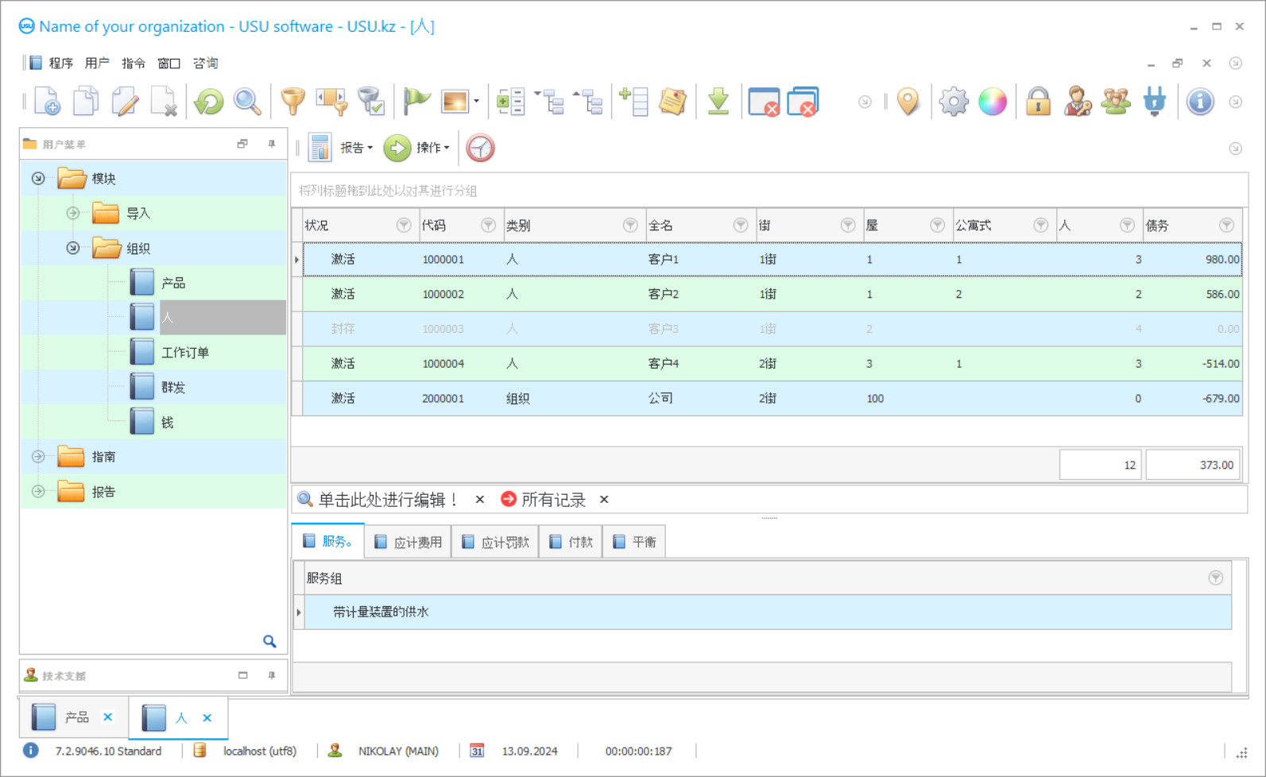This screenshot has width=1266, height=777.
Task: Click the filter by value funnel icon
Action: pos(331,102)
